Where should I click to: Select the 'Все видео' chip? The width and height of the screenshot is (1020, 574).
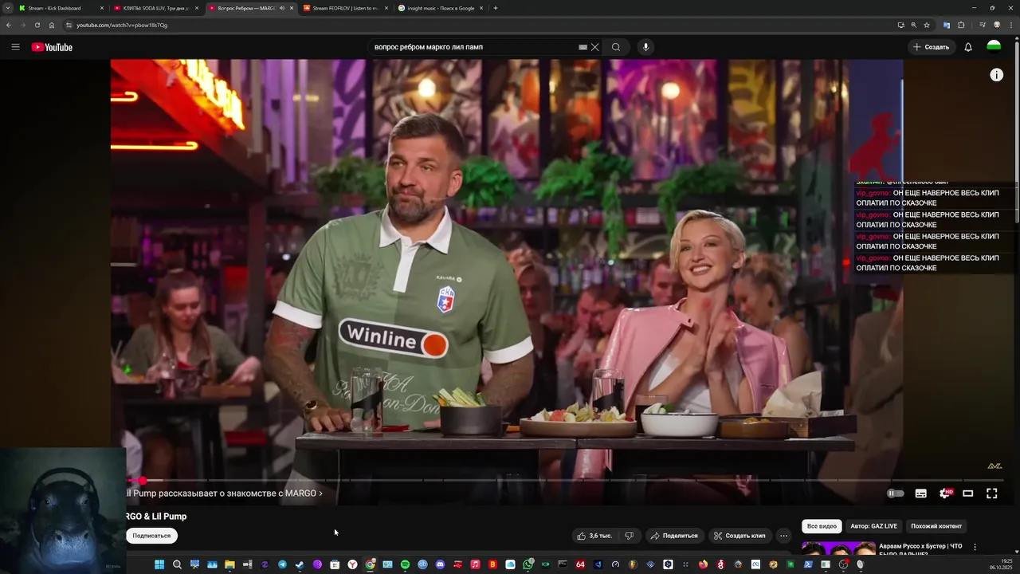[822, 526]
